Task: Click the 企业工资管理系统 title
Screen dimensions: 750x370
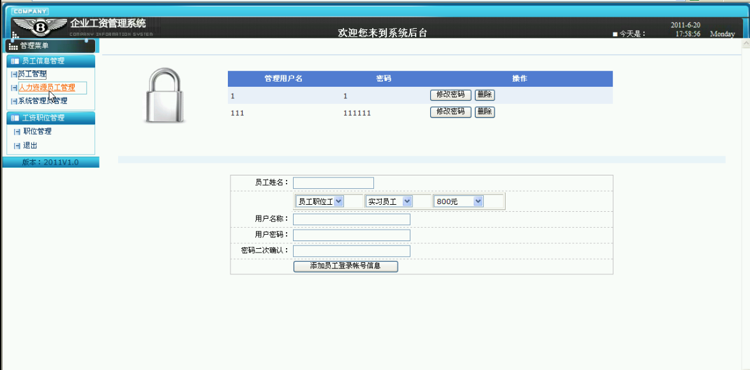Action: click(108, 23)
